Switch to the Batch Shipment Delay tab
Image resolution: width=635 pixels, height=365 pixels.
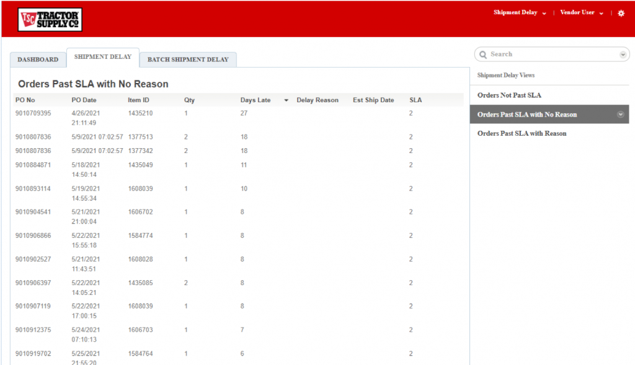click(x=188, y=59)
